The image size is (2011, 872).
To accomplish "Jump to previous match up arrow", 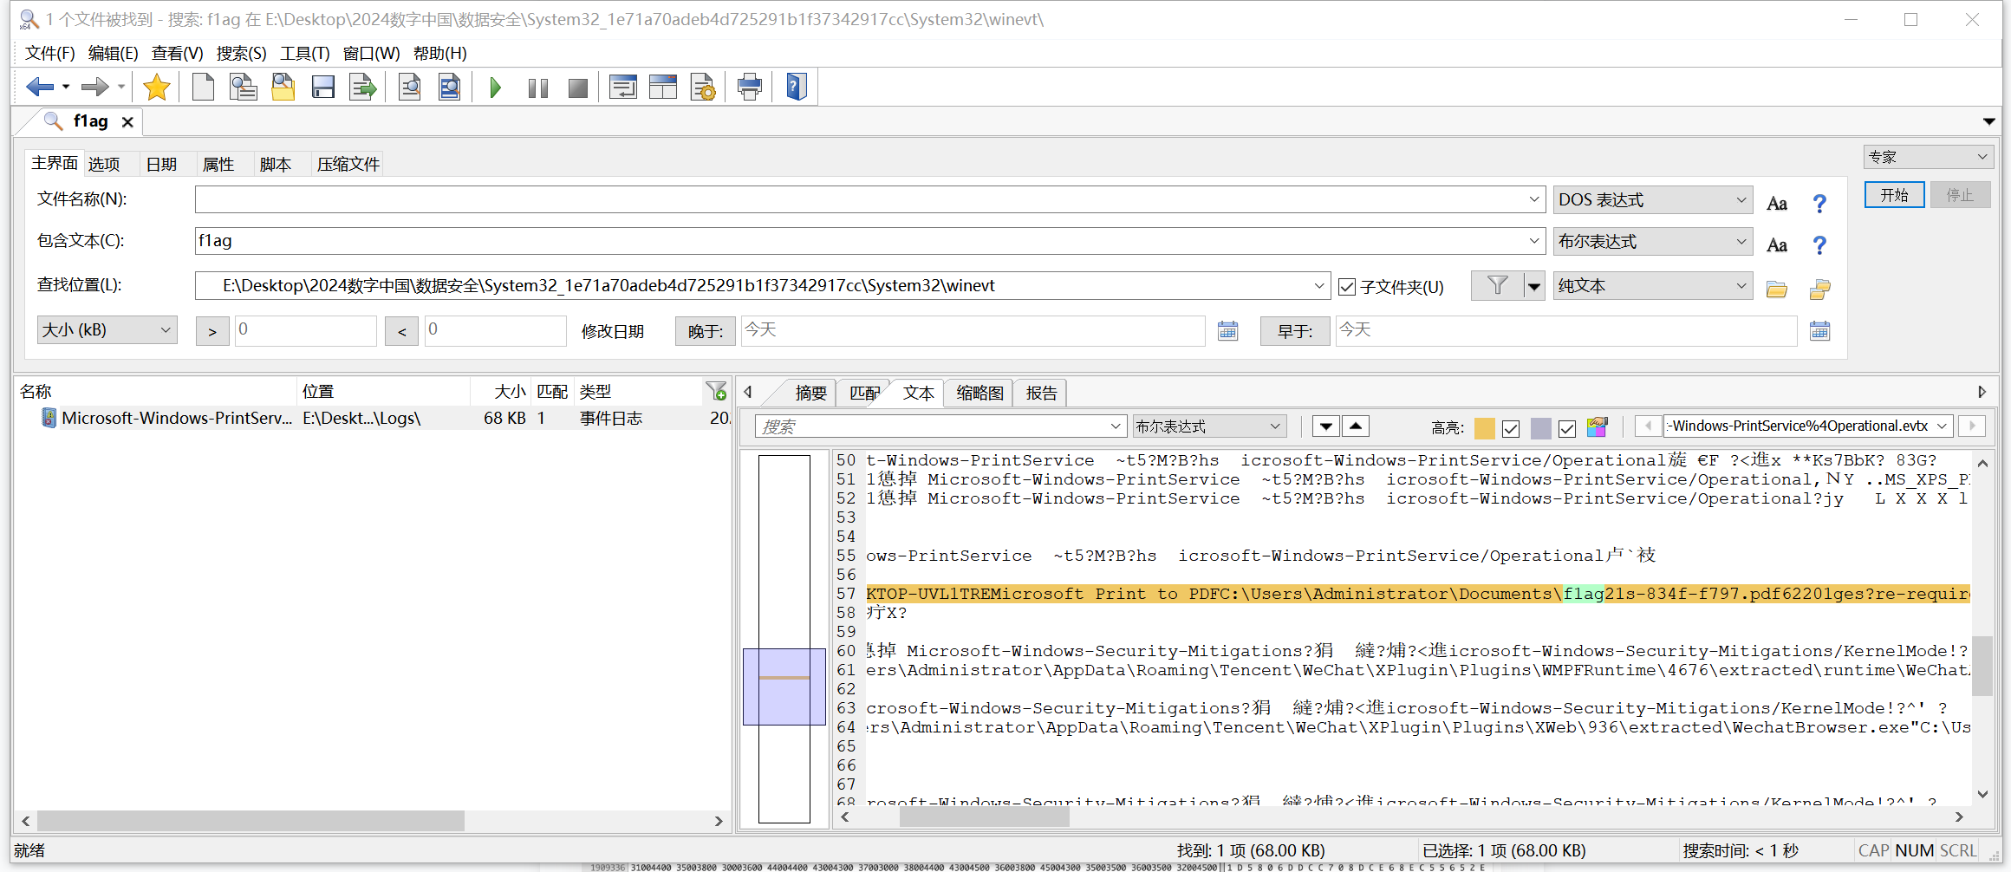I will click(x=1356, y=426).
